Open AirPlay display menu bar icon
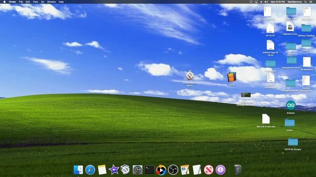 256,2
